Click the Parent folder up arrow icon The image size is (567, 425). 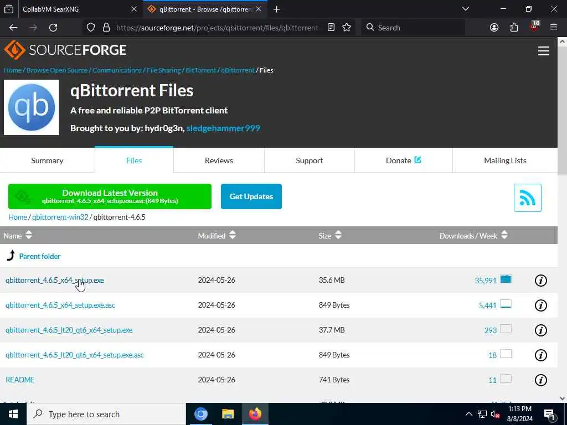coord(11,255)
